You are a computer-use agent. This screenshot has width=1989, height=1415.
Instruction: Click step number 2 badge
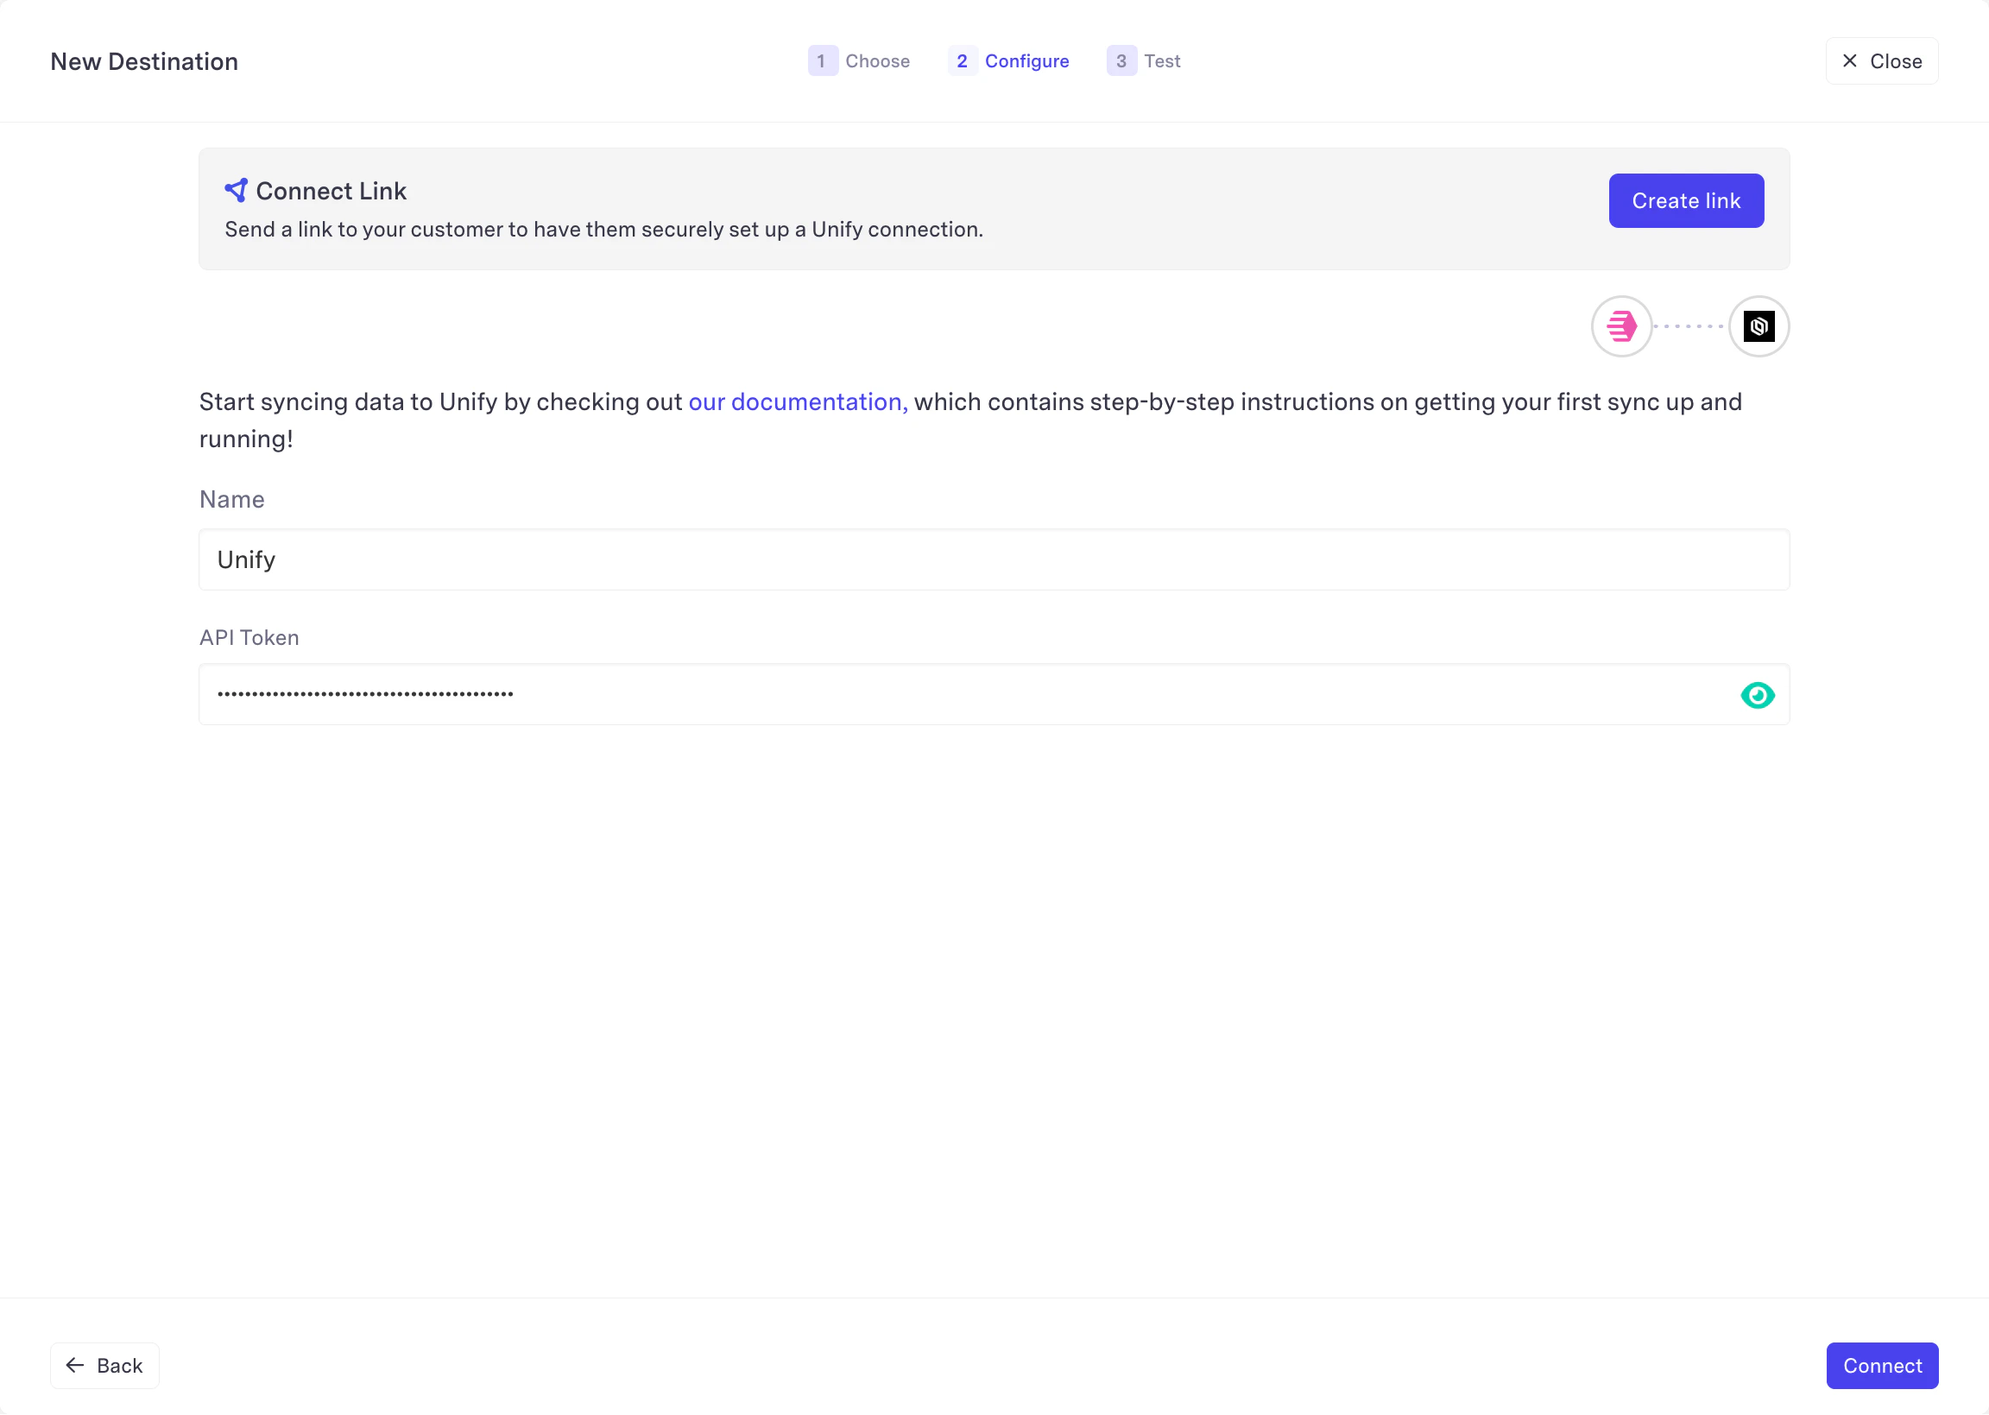tap(962, 61)
